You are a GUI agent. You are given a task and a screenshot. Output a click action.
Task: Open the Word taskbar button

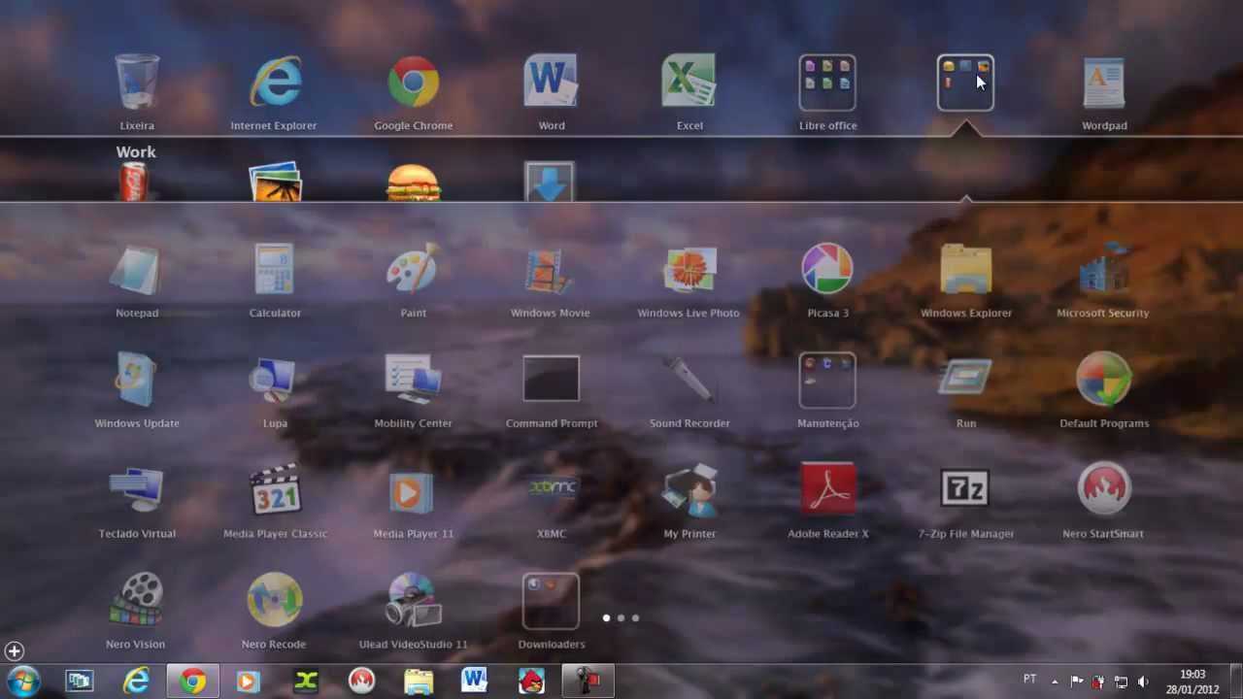tap(475, 682)
